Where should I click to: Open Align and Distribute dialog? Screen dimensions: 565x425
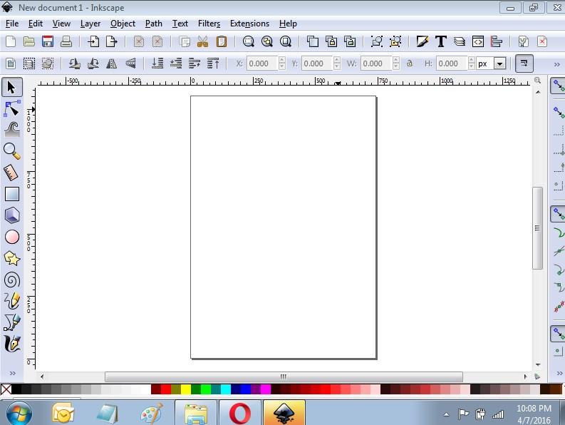pos(496,41)
